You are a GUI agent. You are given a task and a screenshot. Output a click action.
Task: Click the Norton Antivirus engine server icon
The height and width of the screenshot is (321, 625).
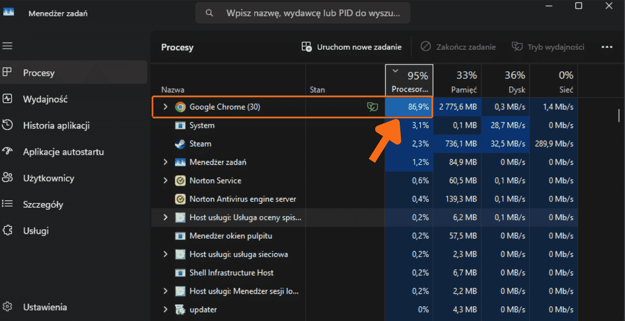point(180,199)
